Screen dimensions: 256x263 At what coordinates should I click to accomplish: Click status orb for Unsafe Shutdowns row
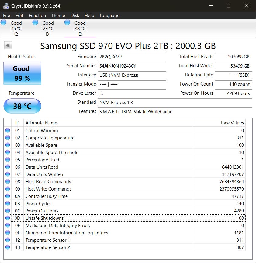pyautogui.click(x=8, y=218)
